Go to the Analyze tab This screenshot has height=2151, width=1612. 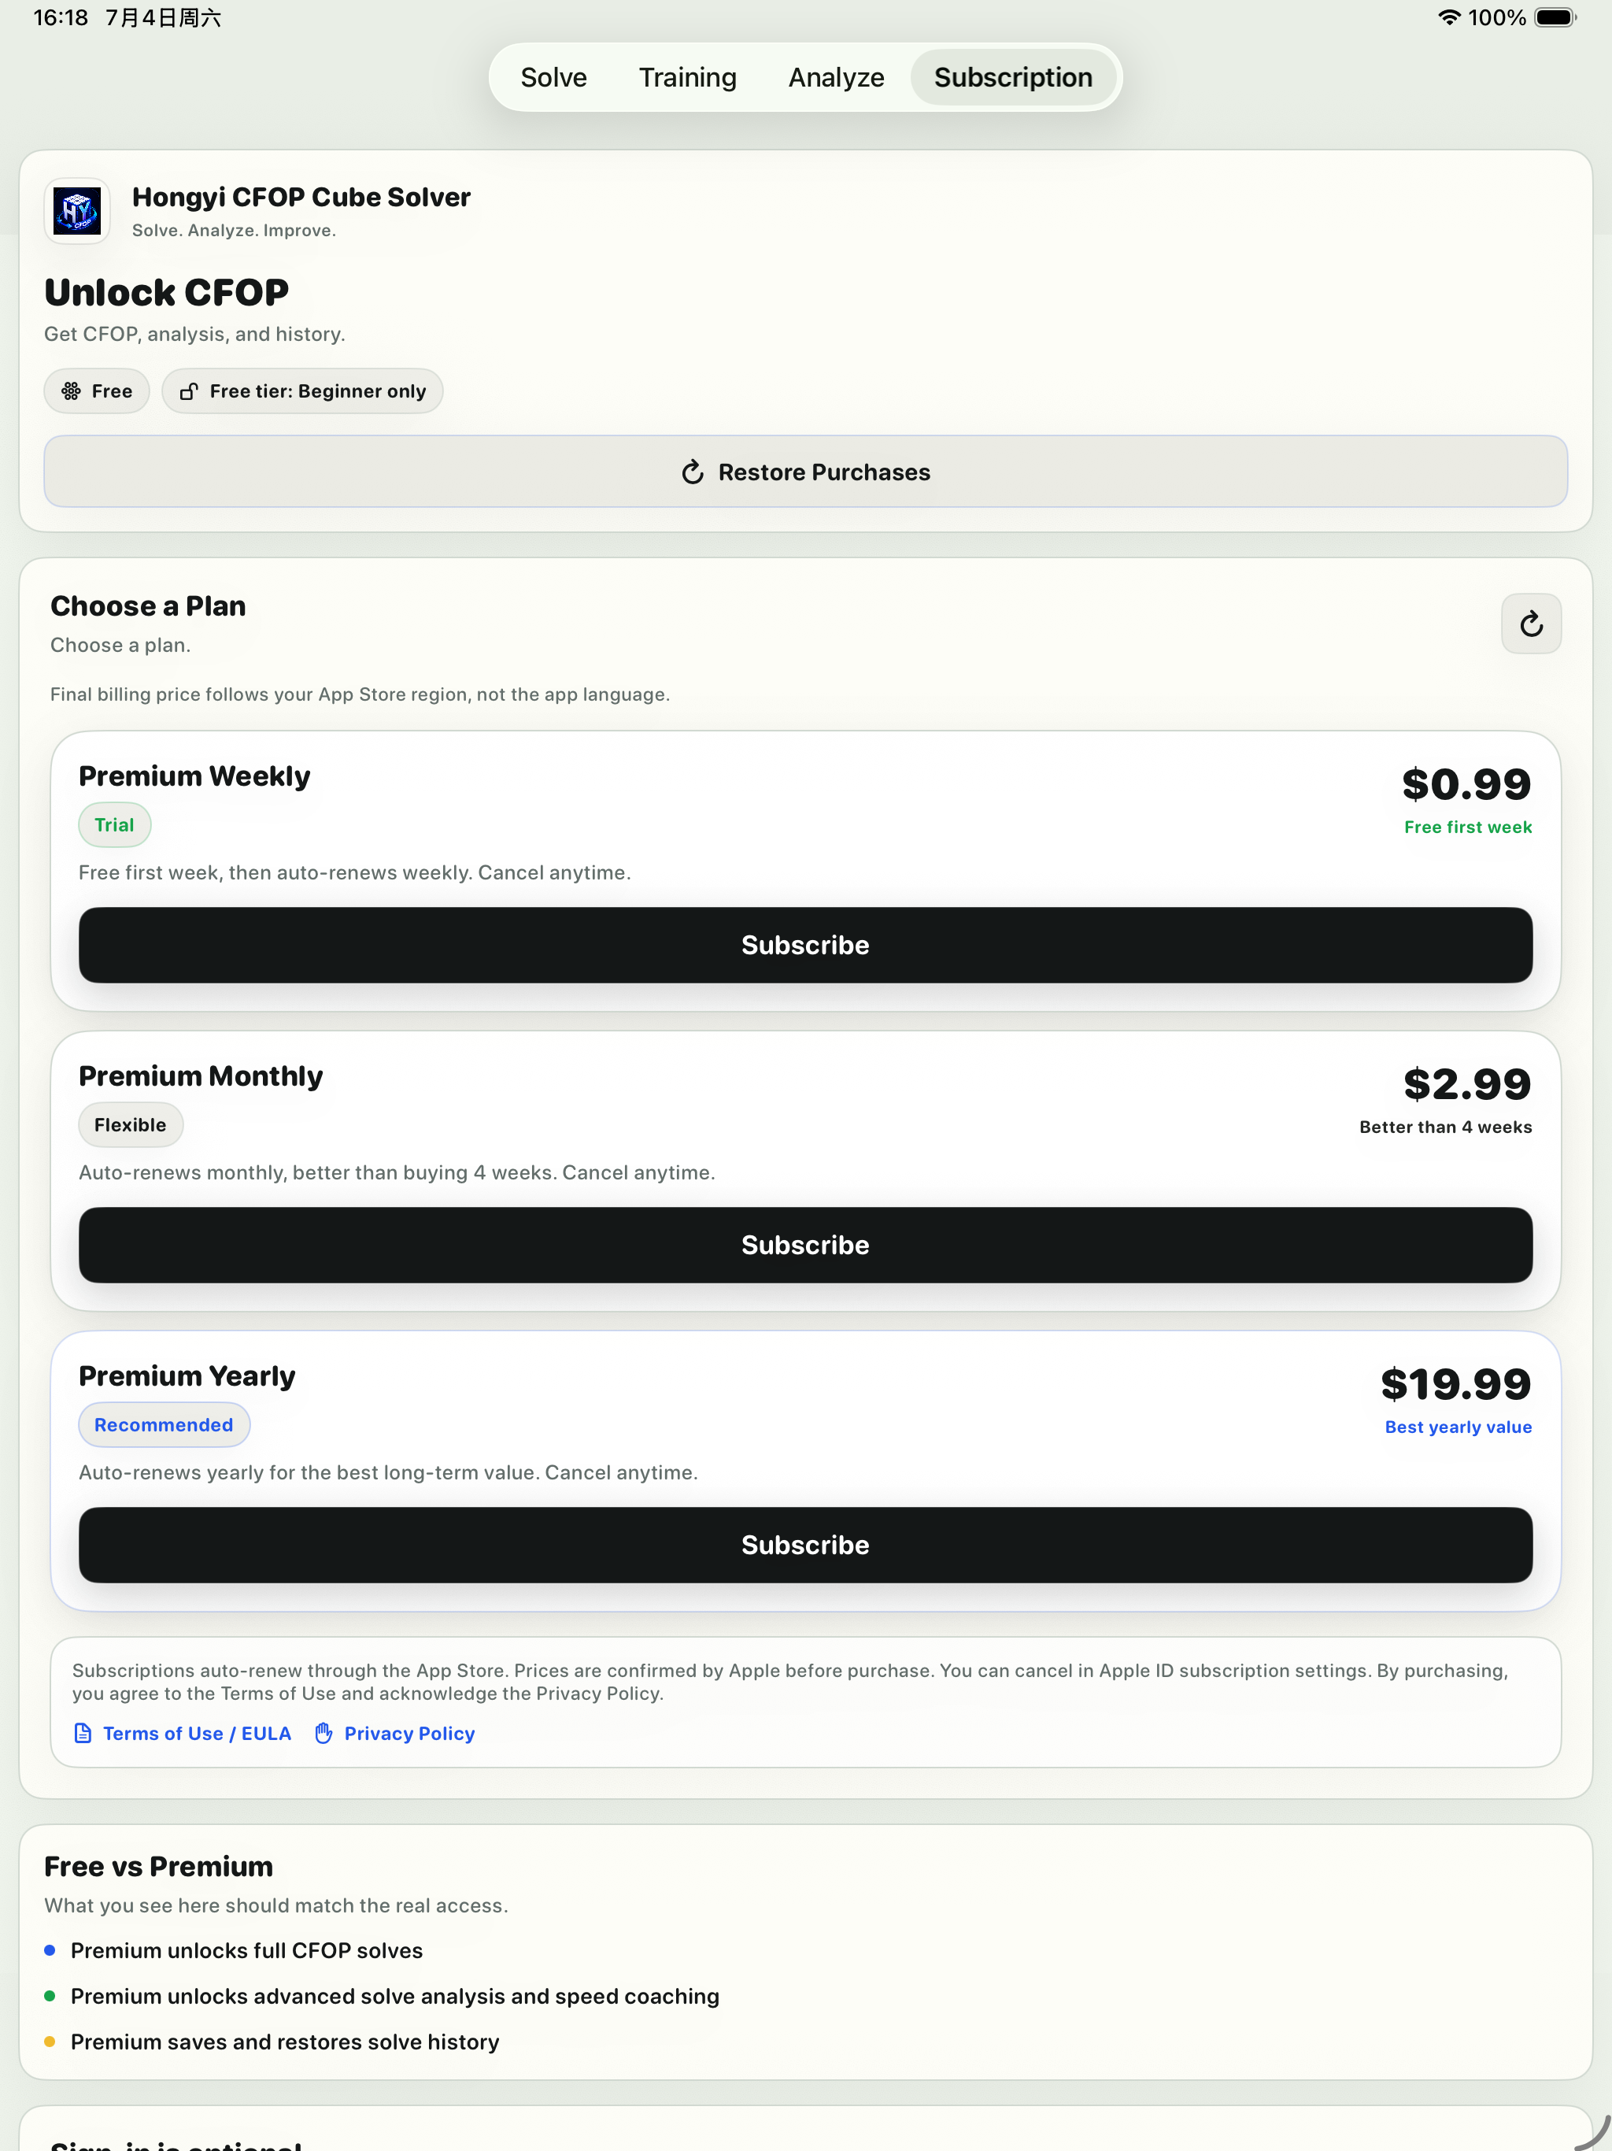pos(836,77)
